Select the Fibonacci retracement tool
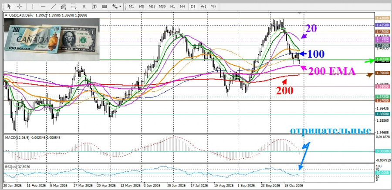 [74, 6]
